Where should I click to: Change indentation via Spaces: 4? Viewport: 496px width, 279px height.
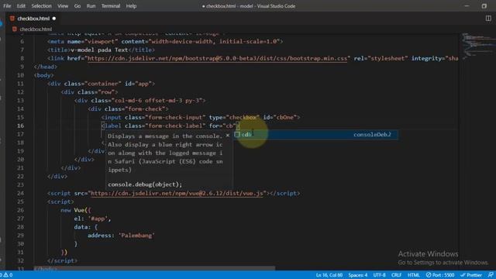pyautogui.click(x=358, y=275)
